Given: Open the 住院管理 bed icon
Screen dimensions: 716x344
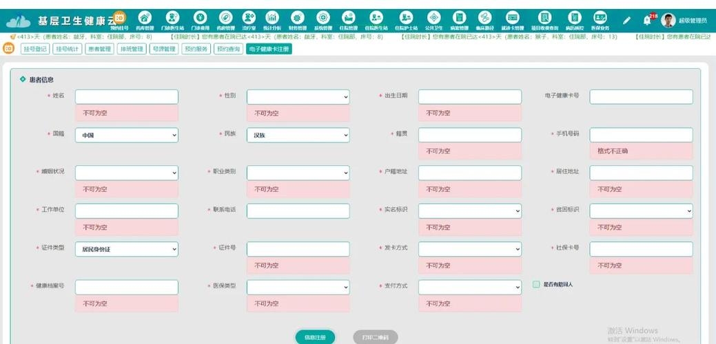Looking at the screenshot, I should pos(349,18).
